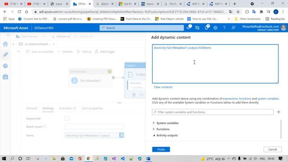Viewport: 288px width, 162px height.
Task: Toggle the Sequential checkbox
Action: [67, 118]
